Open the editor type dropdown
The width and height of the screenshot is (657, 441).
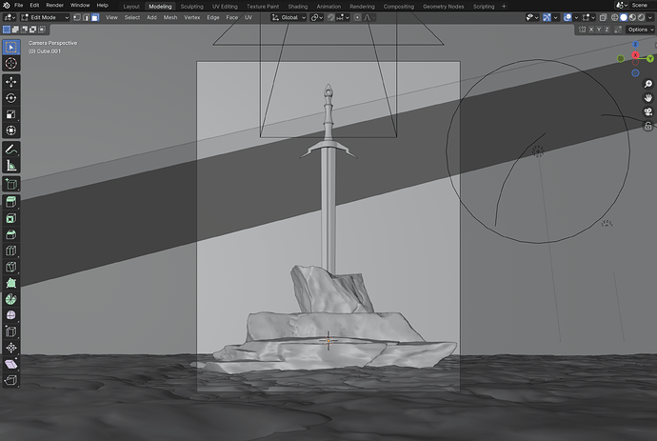(10, 17)
